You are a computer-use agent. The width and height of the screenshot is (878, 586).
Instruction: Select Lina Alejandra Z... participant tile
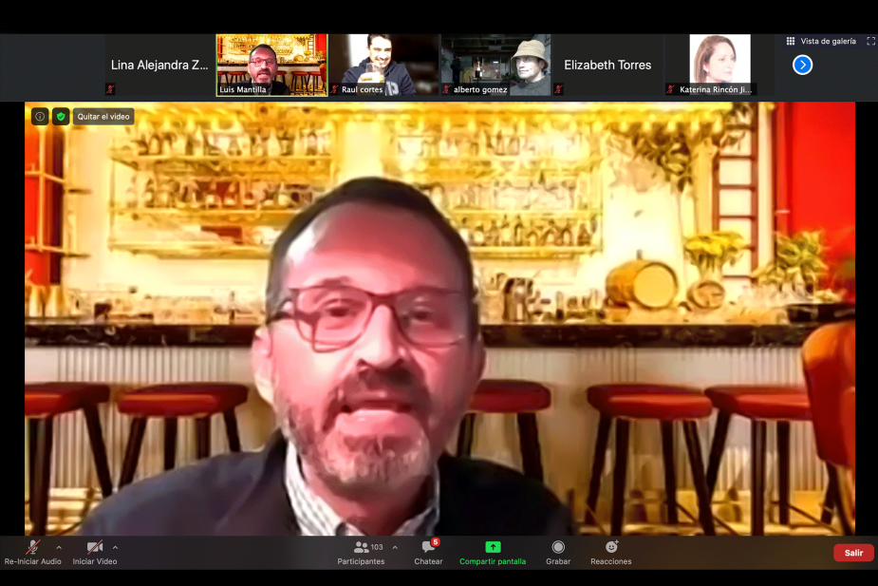[159, 65]
